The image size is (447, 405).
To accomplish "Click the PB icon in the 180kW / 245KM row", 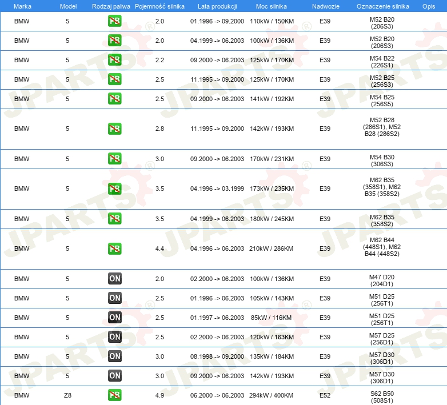I will (114, 219).
